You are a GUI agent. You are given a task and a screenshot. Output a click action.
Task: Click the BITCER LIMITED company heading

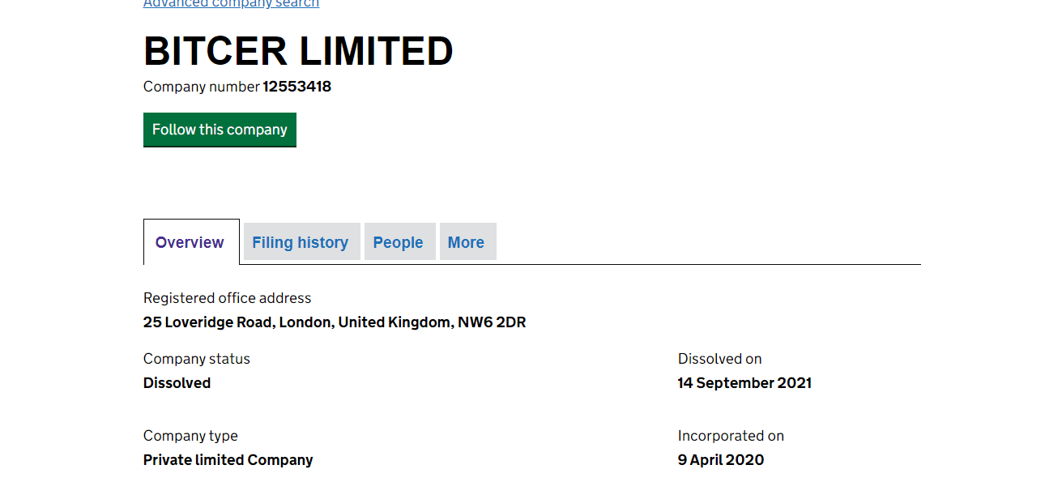[298, 52]
